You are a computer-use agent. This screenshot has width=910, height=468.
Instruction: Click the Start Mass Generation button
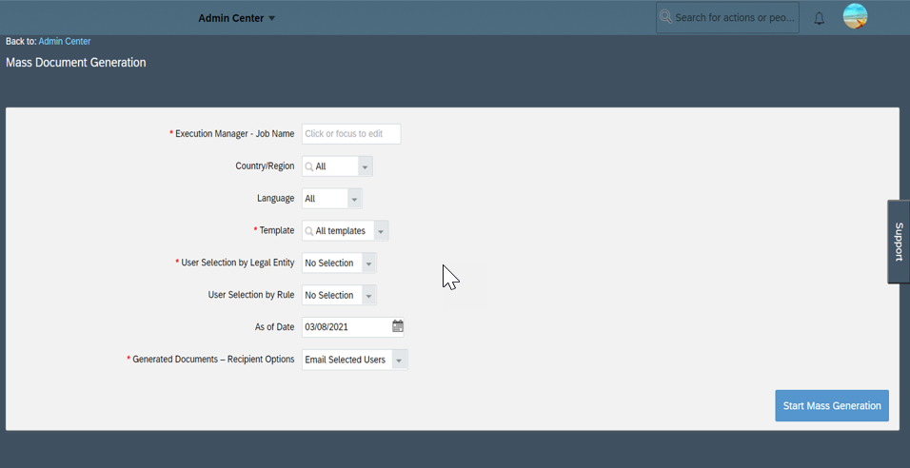pyautogui.click(x=832, y=405)
